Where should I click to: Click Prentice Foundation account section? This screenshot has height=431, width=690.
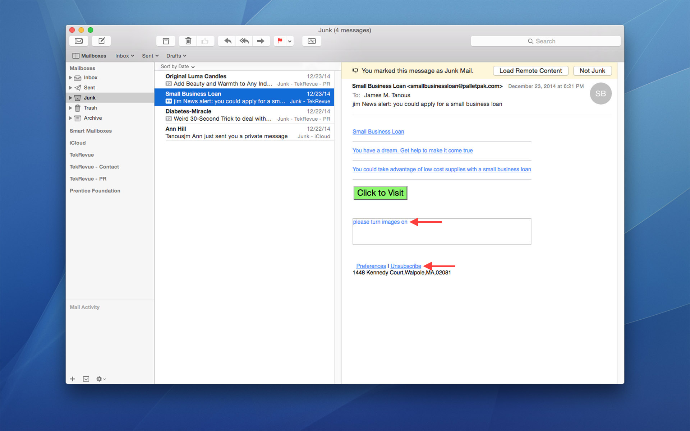tap(95, 191)
